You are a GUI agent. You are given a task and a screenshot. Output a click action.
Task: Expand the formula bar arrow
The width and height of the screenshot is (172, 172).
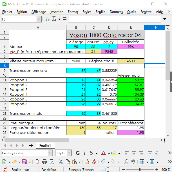165,19
